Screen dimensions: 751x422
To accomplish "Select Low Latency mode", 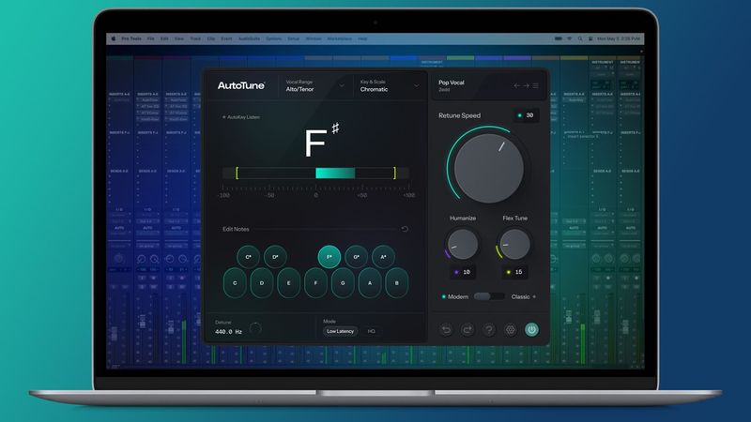I will 340,331.
